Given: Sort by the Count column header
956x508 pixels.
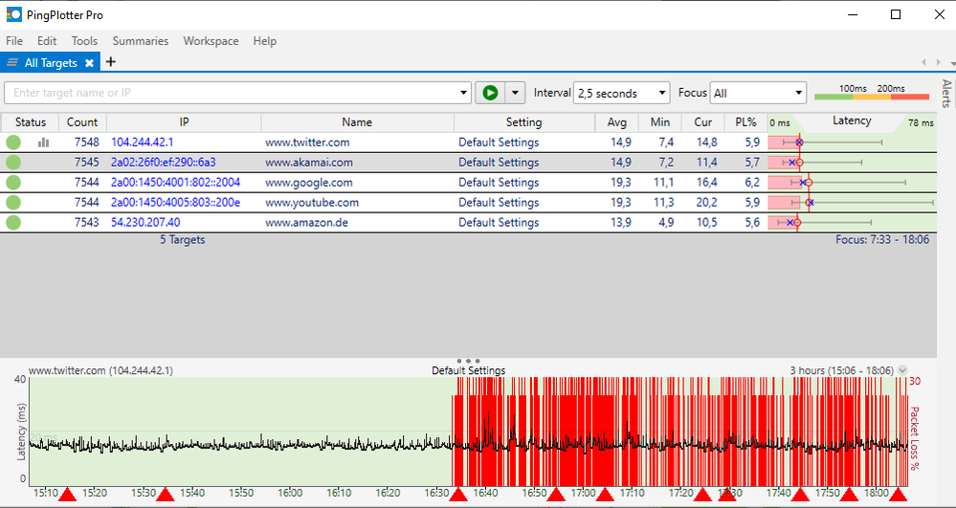Looking at the screenshot, I should (82, 121).
